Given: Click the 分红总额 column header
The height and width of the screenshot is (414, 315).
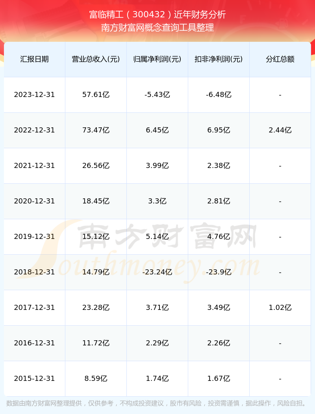Looking at the screenshot, I should coord(280,59).
